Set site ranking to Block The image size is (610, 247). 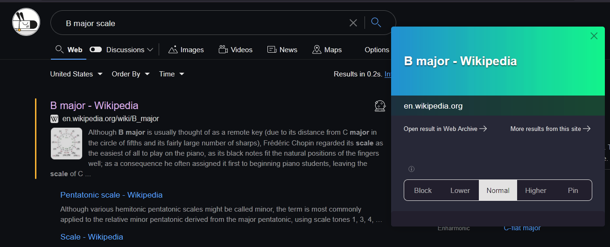(423, 190)
